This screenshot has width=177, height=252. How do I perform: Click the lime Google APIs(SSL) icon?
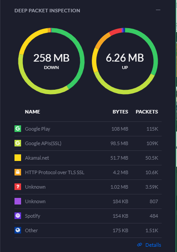[x=18, y=143]
